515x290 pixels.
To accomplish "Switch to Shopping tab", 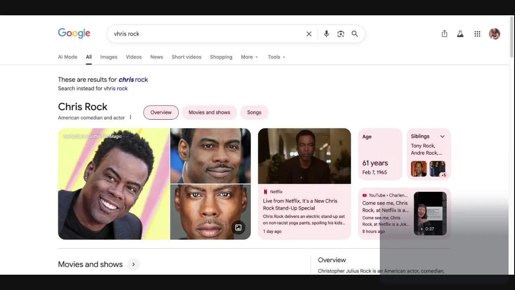I will 221,57.
